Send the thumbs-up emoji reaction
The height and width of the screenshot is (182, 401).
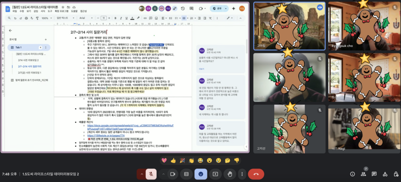[173, 160]
